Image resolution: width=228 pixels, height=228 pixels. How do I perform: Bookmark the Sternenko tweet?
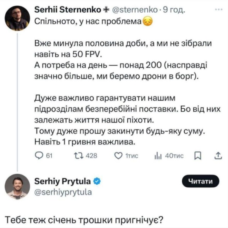pos(197,155)
